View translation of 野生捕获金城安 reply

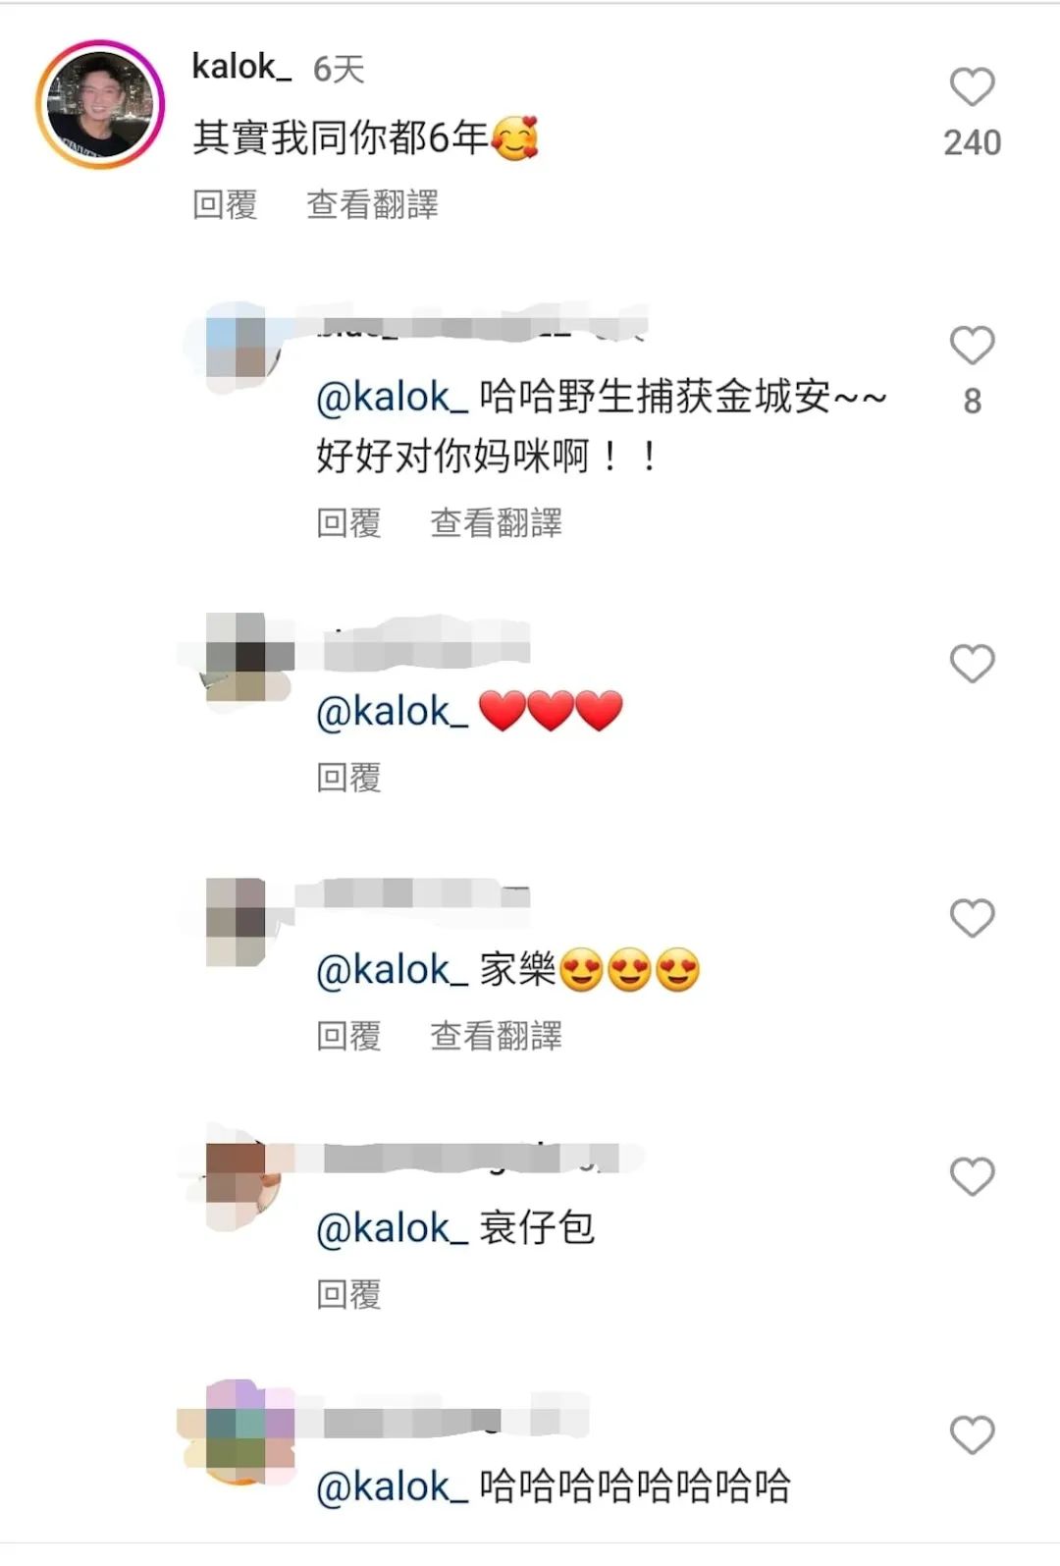click(496, 523)
